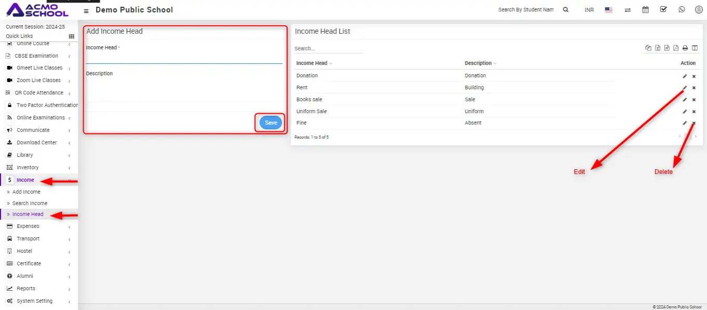Open the US flag language dropdown
Image resolution: width=707 pixels, height=310 pixels.
click(609, 10)
